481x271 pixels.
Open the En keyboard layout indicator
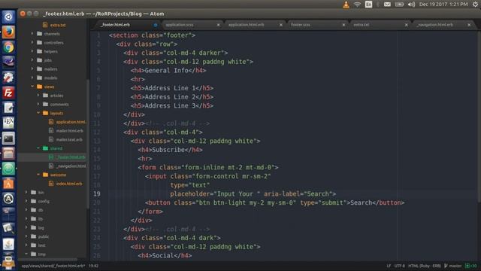point(369,5)
